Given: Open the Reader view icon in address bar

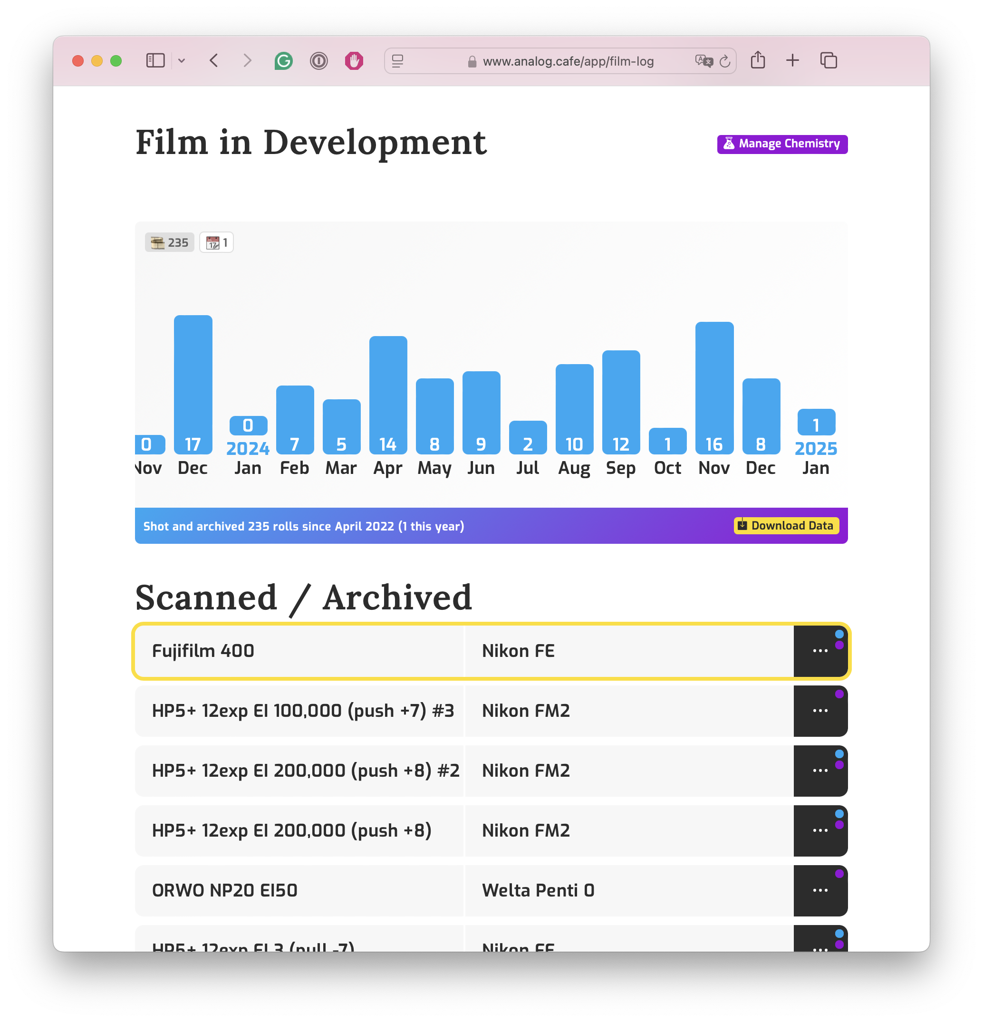Looking at the screenshot, I should click(x=398, y=61).
